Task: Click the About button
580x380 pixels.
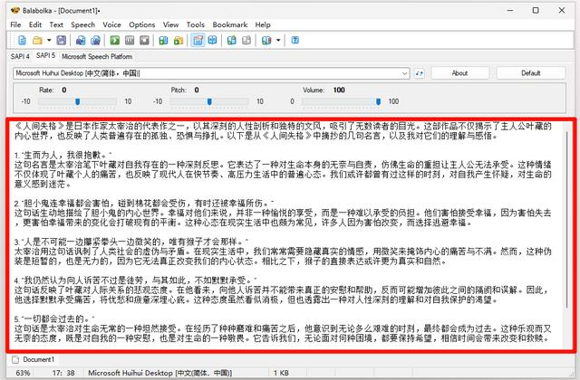Action: tap(459, 72)
